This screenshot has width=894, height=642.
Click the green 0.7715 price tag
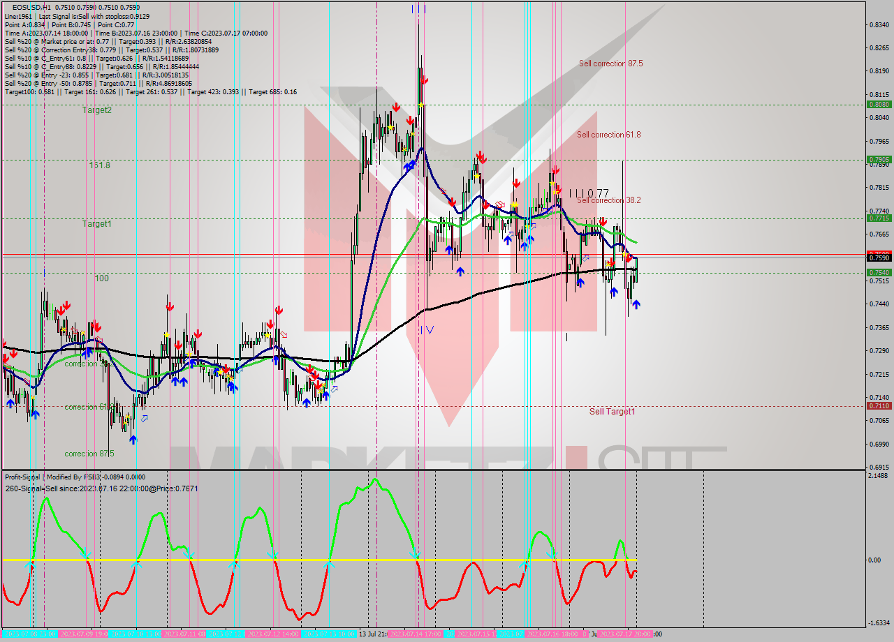click(x=879, y=218)
